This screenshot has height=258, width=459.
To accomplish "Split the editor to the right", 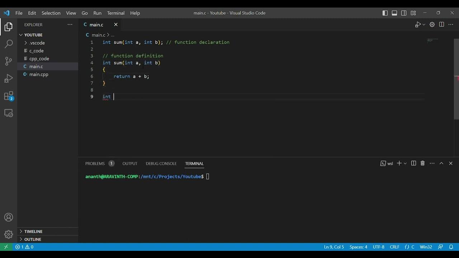I will [x=441, y=25].
